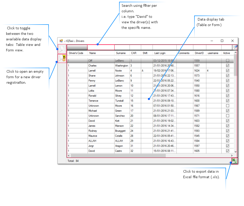
Task: Toggle Table/Form view with driver silhouette icon
Action: pos(62,49)
